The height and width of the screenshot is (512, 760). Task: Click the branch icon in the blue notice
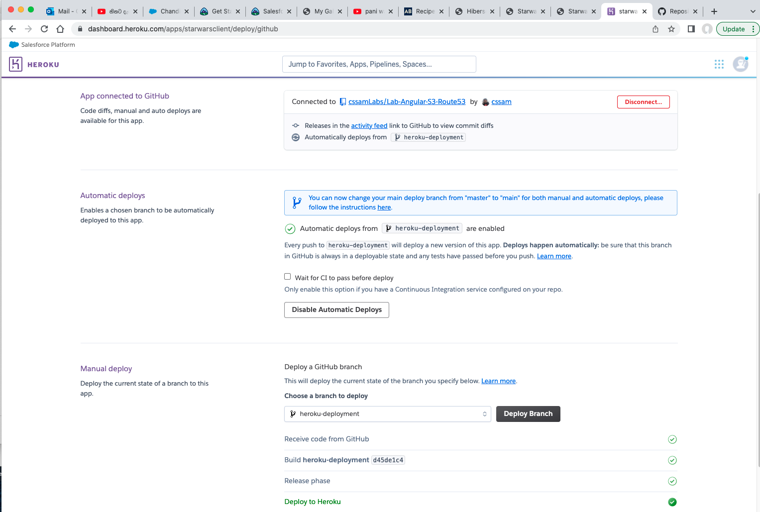point(297,203)
